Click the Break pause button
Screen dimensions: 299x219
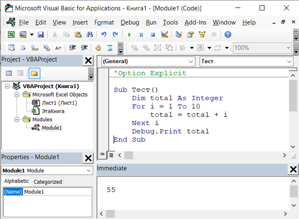click(141, 35)
